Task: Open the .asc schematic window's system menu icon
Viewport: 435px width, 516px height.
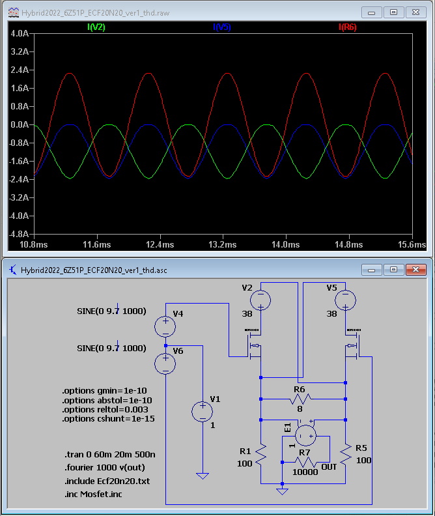Action: 13,270
